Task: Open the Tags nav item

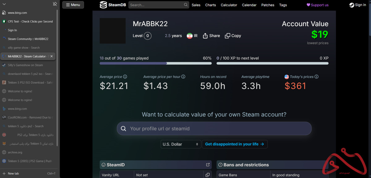Action: (283, 5)
